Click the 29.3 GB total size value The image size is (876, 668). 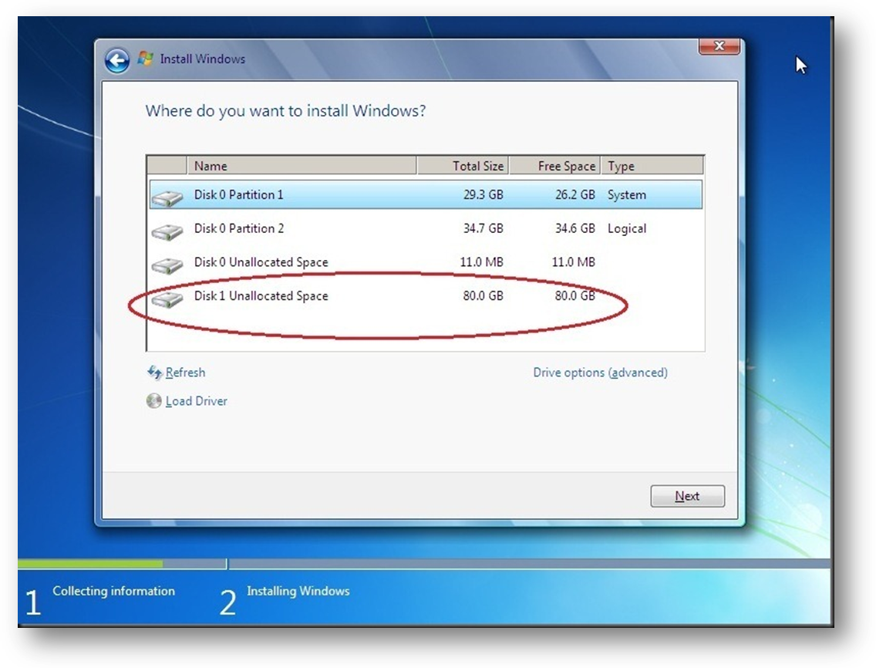[483, 194]
